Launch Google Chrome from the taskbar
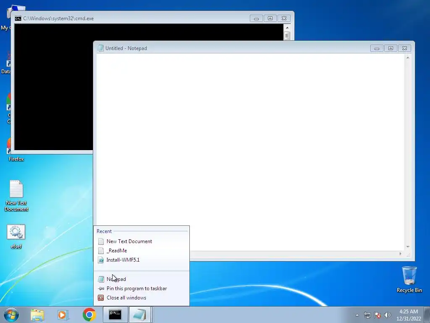Viewport: 430px width, 323px height. tap(89, 315)
